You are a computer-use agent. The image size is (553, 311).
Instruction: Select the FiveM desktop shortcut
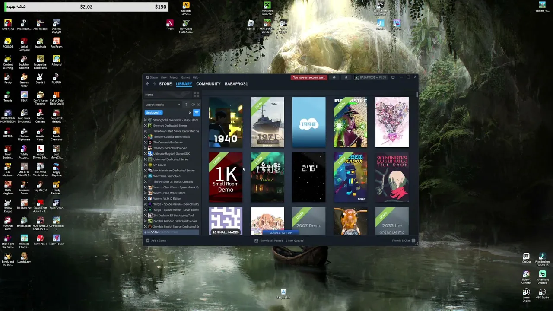(170, 25)
